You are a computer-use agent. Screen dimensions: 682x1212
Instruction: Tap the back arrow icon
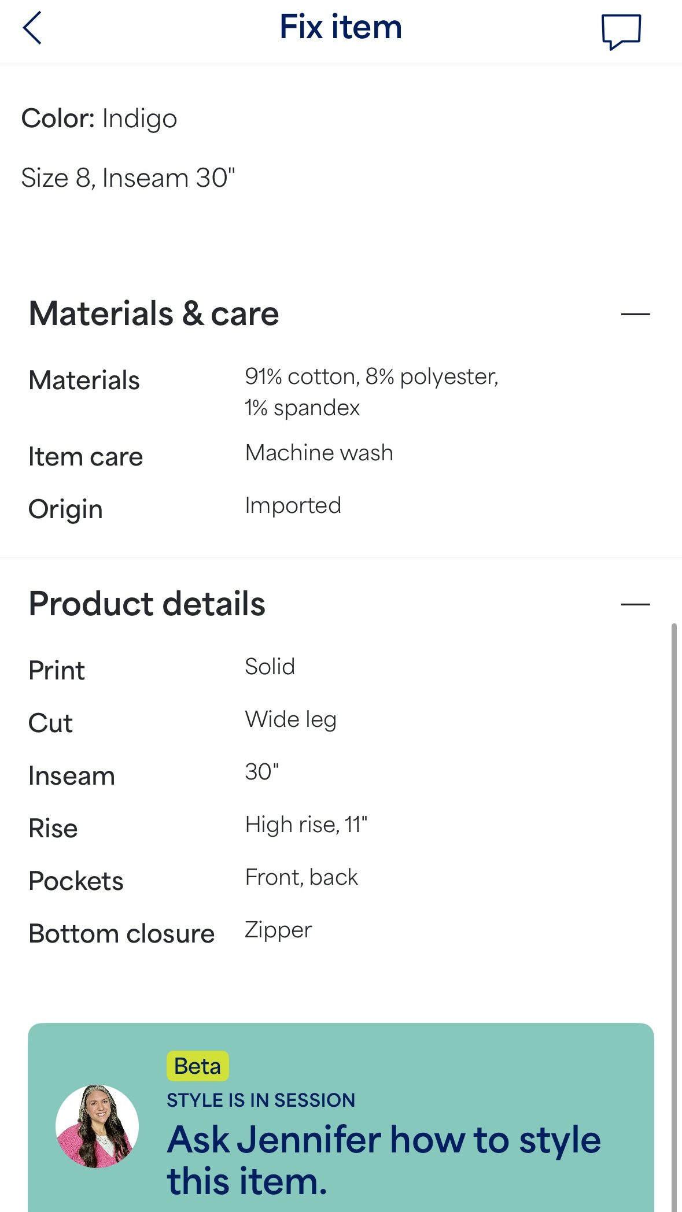point(32,28)
